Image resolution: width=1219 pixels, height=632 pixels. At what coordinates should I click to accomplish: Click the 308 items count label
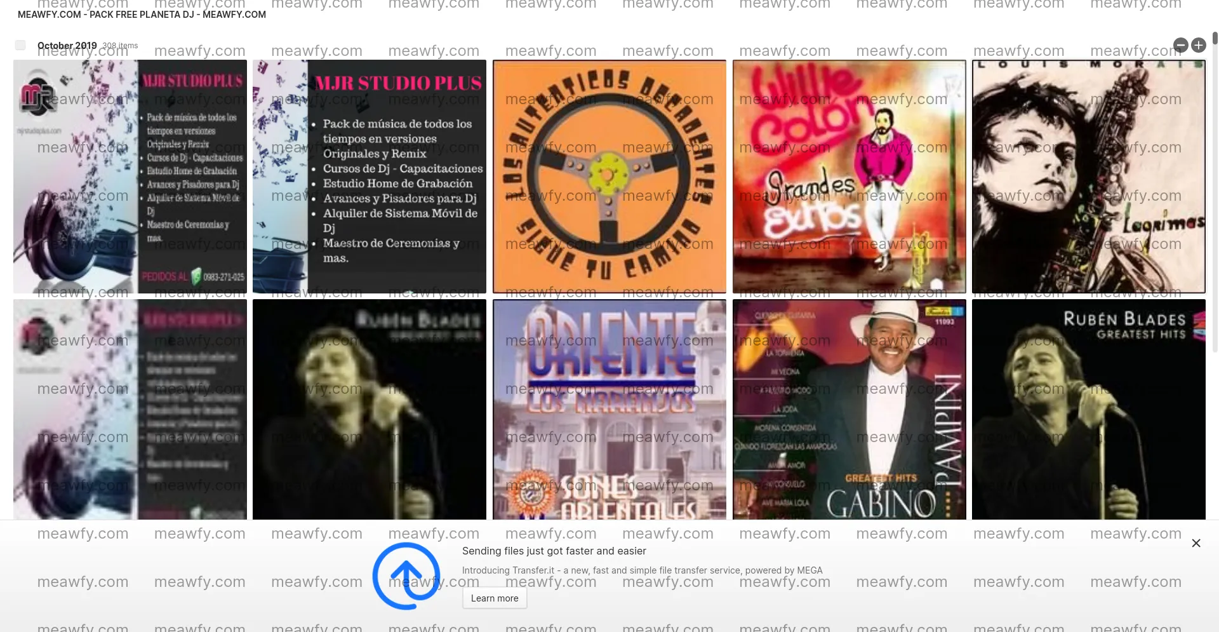point(120,45)
